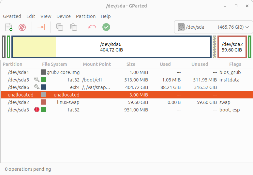Click the New partition toolbar icon
This screenshot has width=253, height=175.
[x=9, y=27]
